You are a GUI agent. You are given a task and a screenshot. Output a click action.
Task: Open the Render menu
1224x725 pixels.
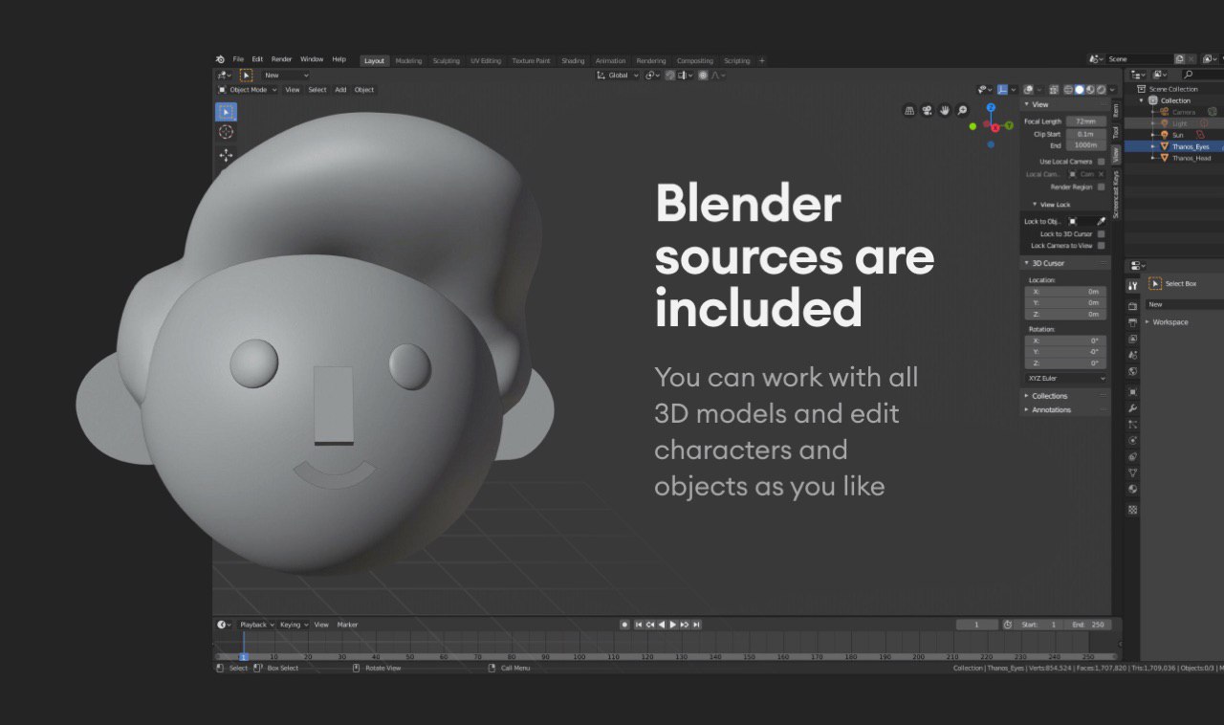tap(281, 59)
